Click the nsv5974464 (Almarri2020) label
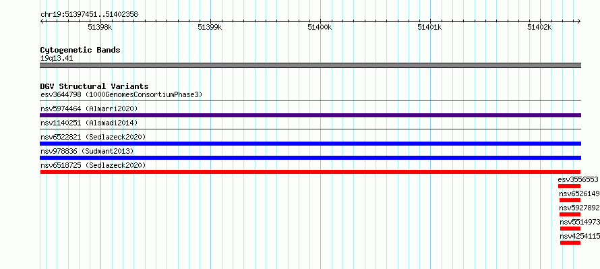The height and width of the screenshot is (269, 600). tap(89, 109)
